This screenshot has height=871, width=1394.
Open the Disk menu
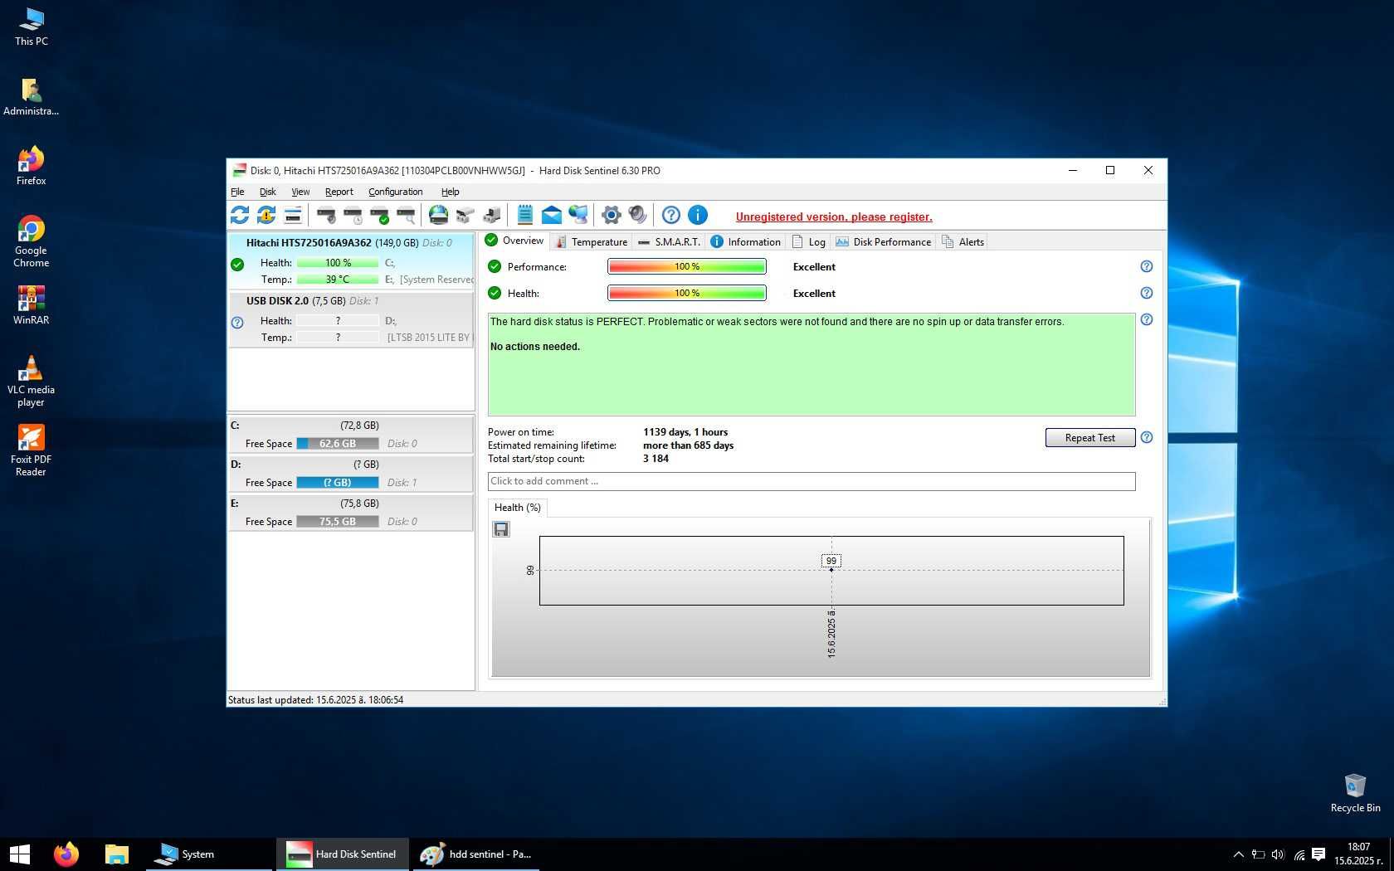tap(267, 192)
